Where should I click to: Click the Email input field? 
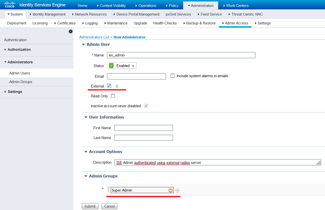[x=136, y=76]
